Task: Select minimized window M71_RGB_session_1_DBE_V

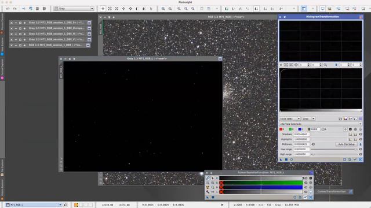Action: tap(56, 39)
